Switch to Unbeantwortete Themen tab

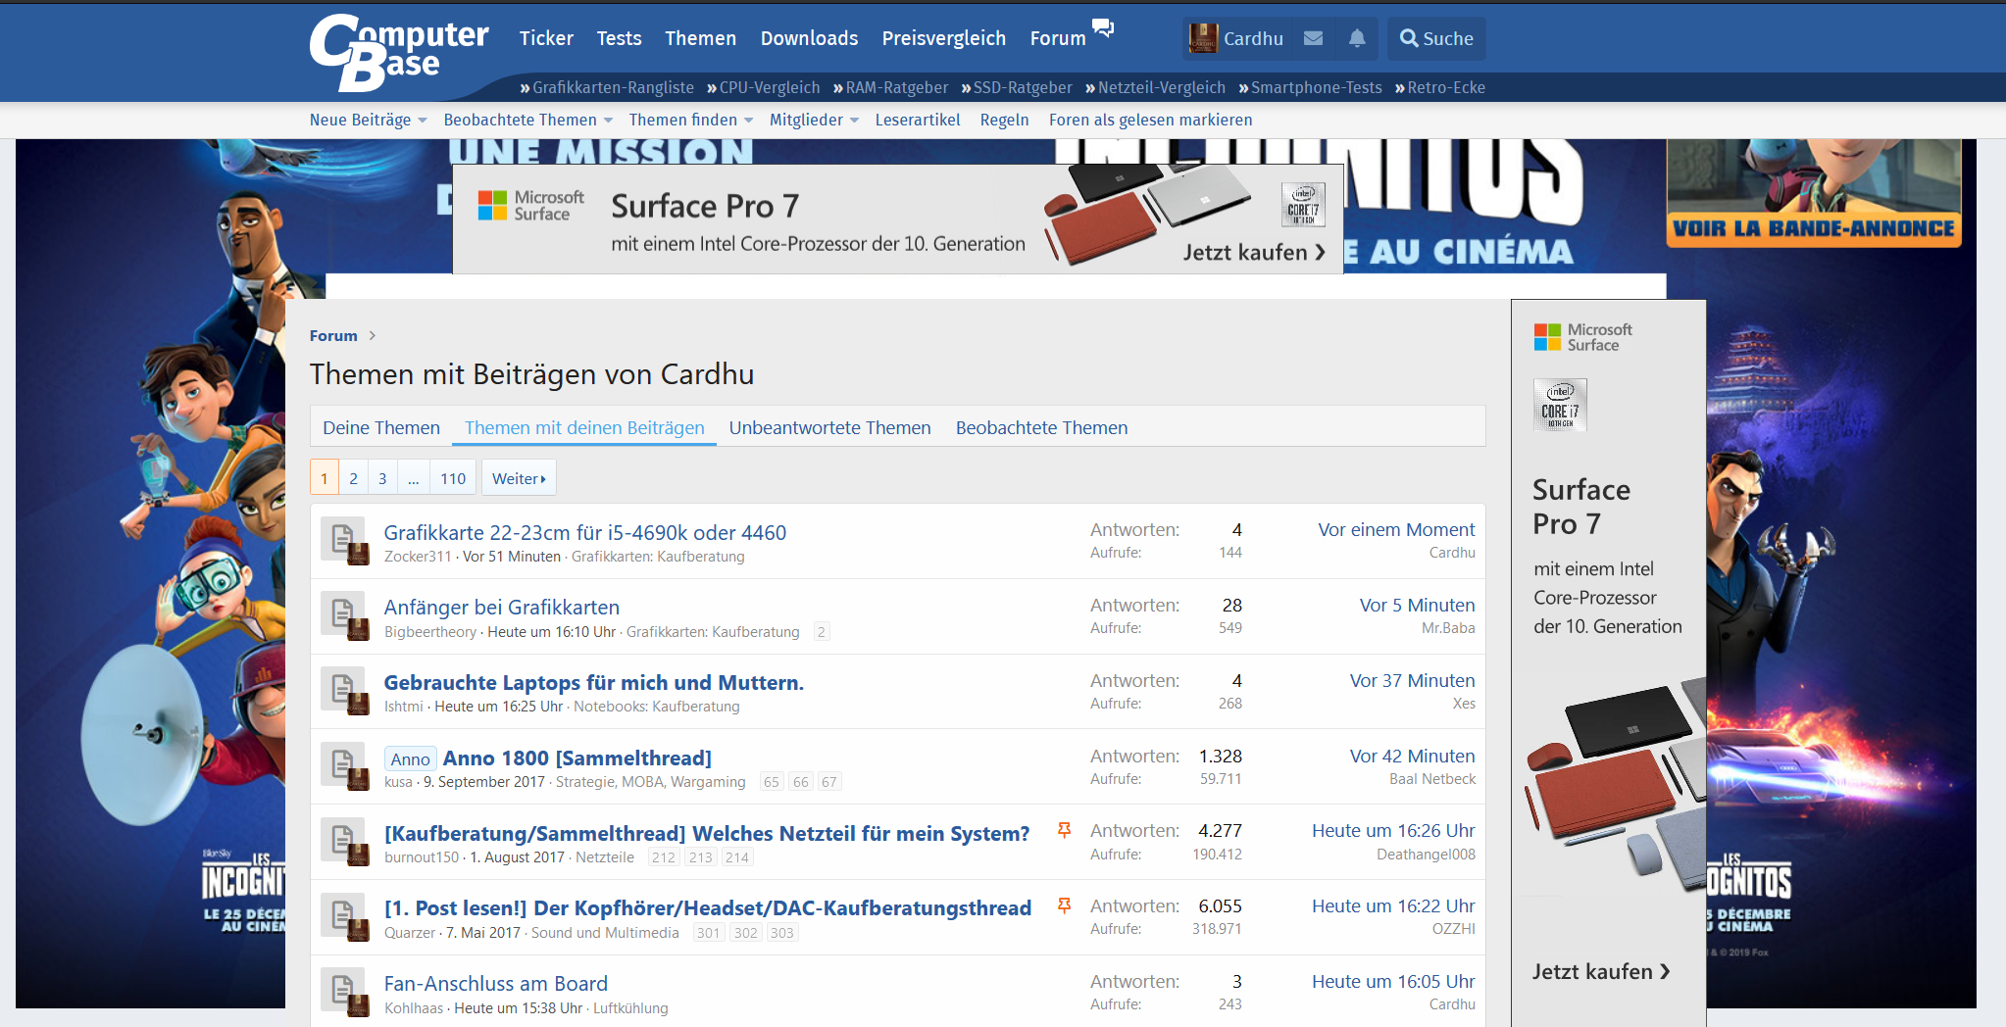[x=829, y=427]
